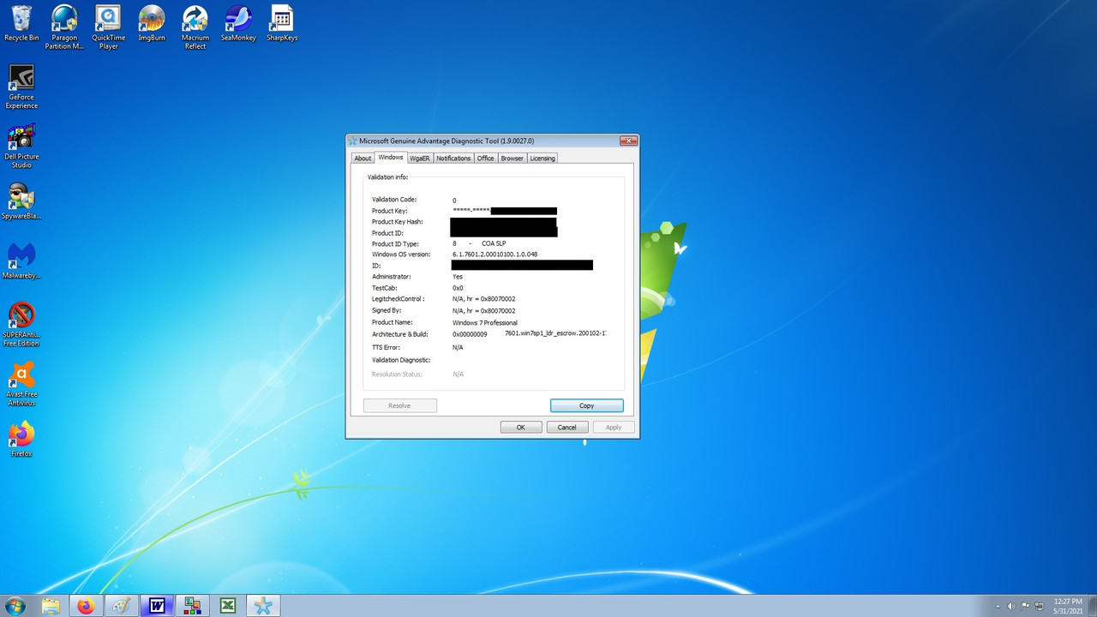Image resolution: width=1097 pixels, height=617 pixels.
Task: Open ImgBurn desktop shortcut
Action: 152,23
